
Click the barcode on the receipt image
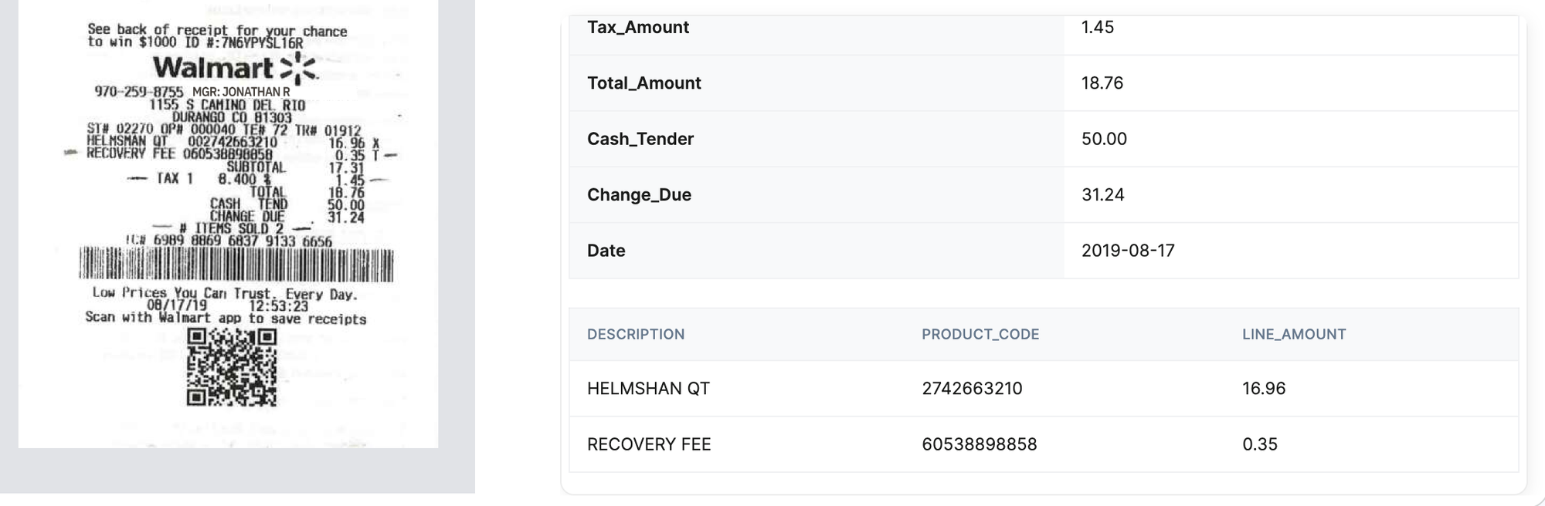coord(236,265)
